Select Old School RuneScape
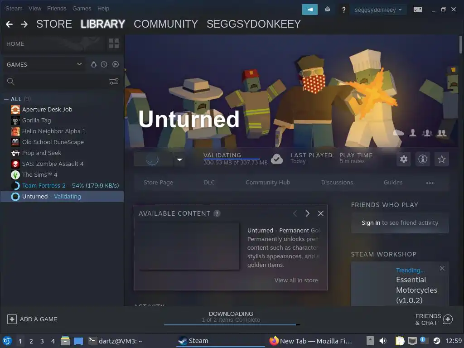 pyautogui.click(x=53, y=142)
